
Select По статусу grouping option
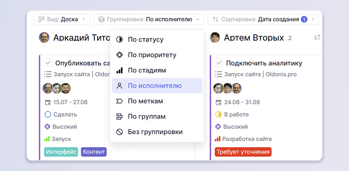157,40
